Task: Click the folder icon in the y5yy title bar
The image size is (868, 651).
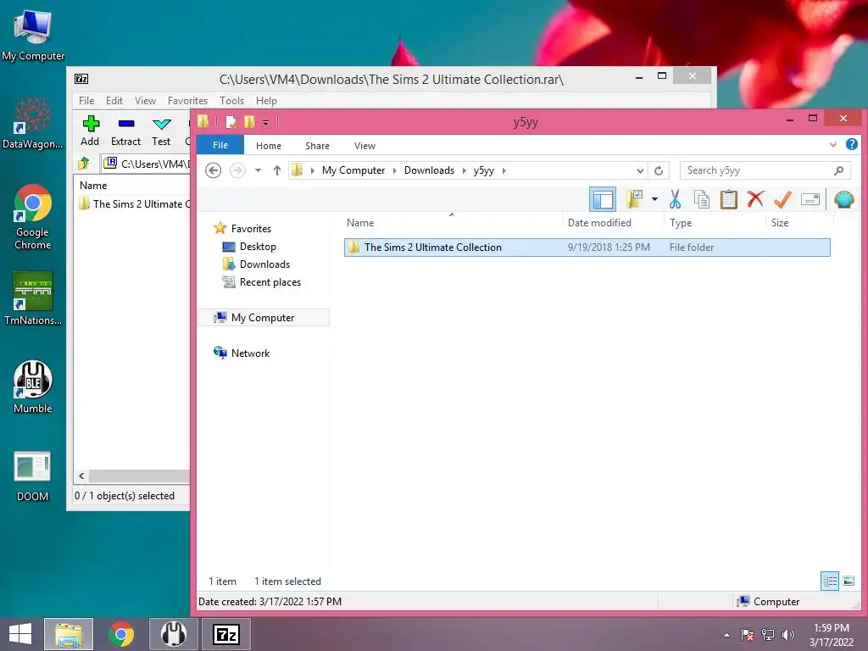Action: (203, 121)
